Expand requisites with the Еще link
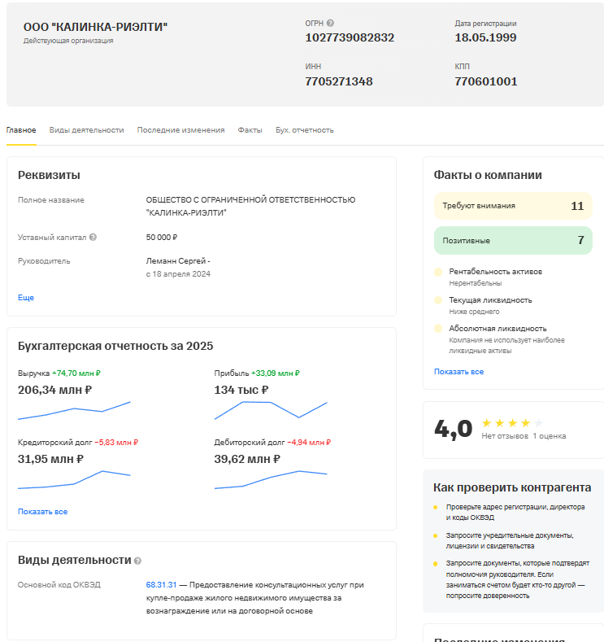Image resolution: width=604 pixels, height=642 pixels. [26, 298]
